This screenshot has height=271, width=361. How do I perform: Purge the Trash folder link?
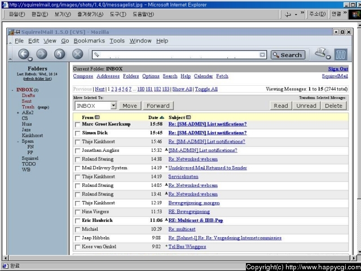[43, 107]
